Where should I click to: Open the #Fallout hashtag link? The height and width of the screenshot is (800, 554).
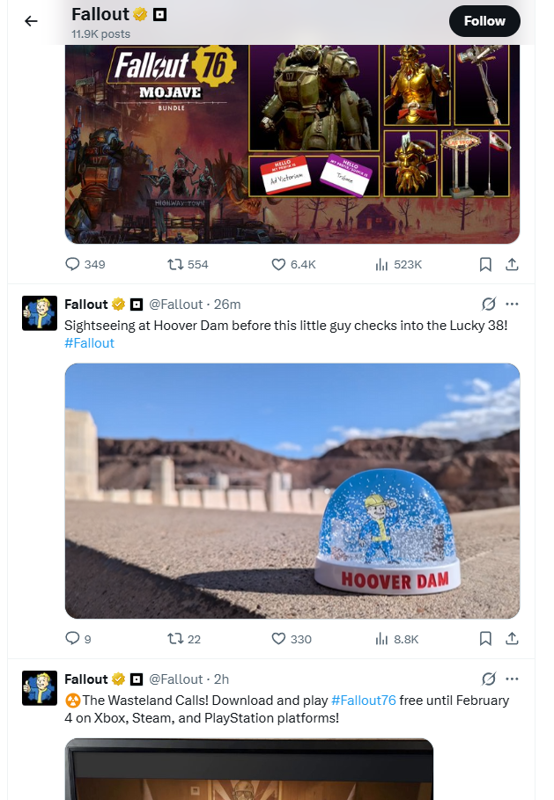[x=89, y=343]
